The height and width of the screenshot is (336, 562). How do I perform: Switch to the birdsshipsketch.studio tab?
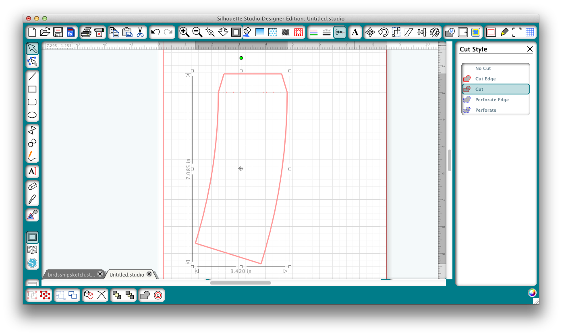point(73,274)
